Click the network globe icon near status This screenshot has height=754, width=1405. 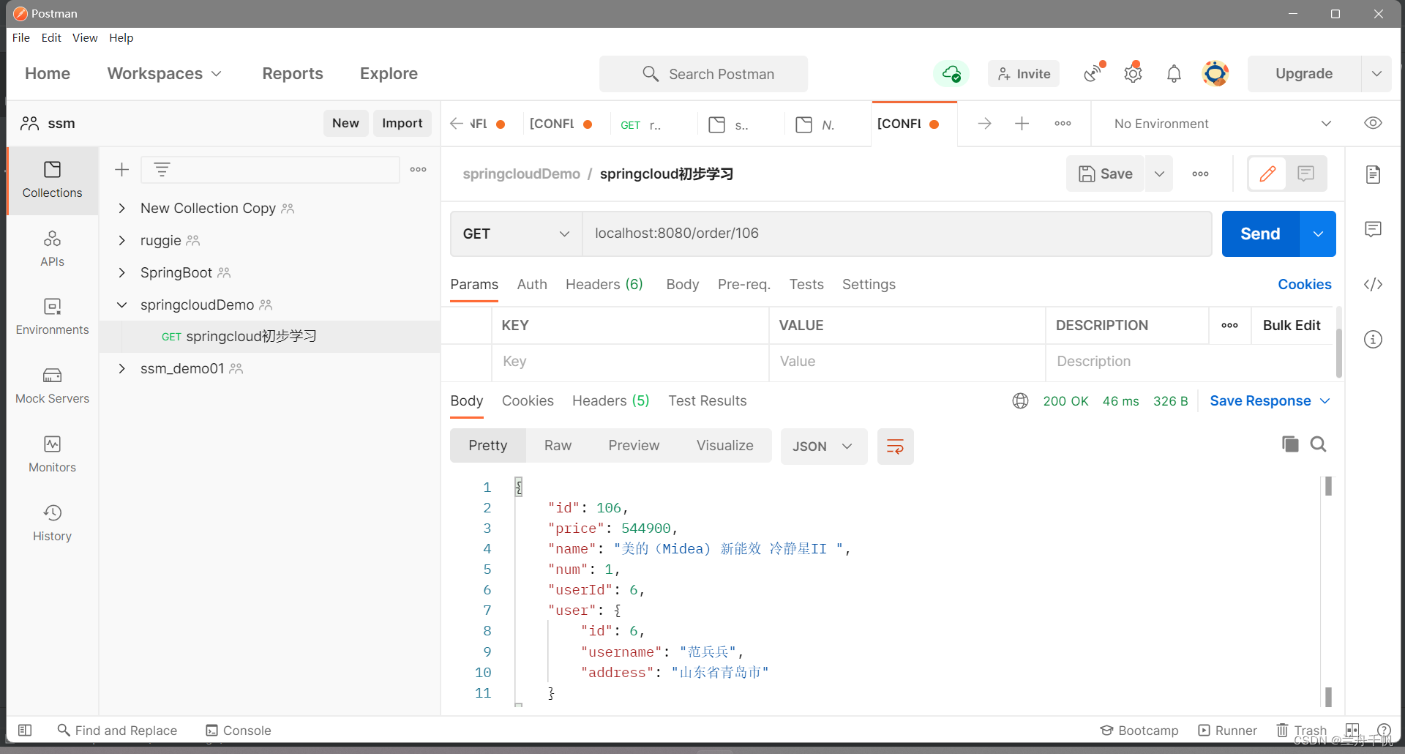[x=1020, y=401]
